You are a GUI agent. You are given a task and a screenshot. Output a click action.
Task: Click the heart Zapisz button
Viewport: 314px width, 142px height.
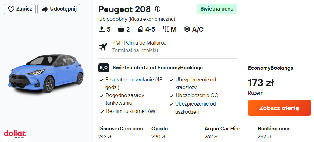(20, 9)
